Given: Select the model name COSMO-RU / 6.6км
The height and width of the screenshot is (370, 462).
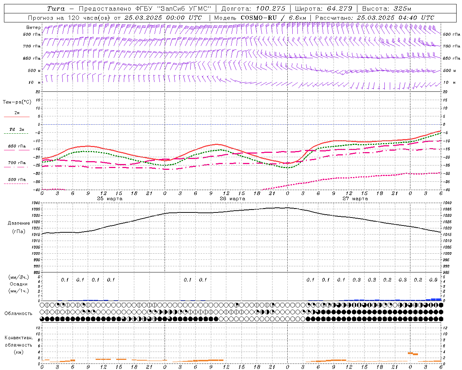Looking at the screenshot, I should tap(274, 18).
